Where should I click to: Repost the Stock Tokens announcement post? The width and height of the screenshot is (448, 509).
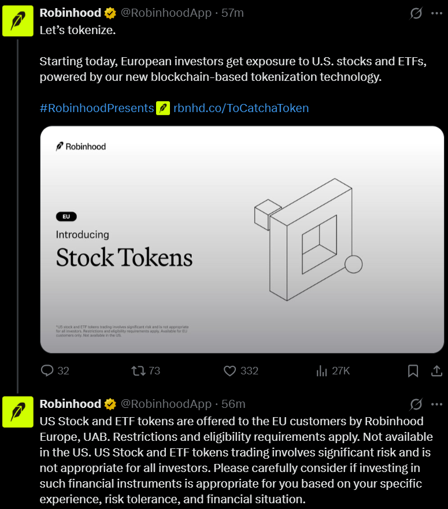pos(139,370)
